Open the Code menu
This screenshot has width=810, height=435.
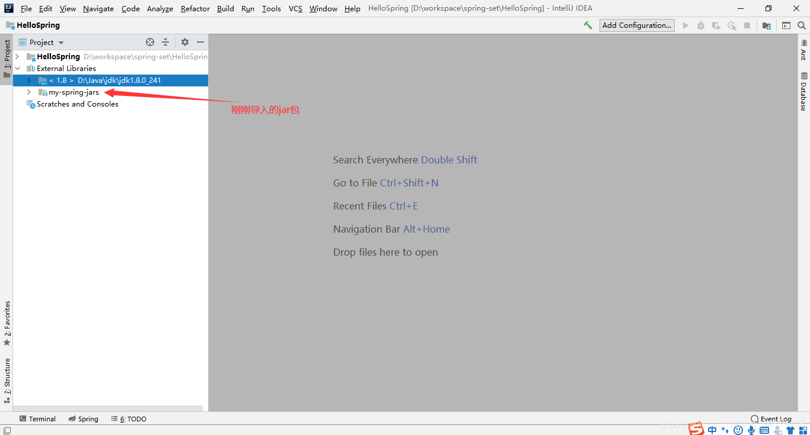[130, 8]
